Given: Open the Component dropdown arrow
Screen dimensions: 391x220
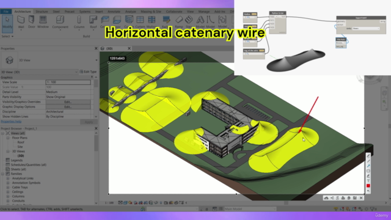Looking at the screenshot, I should (x=60, y=30).
